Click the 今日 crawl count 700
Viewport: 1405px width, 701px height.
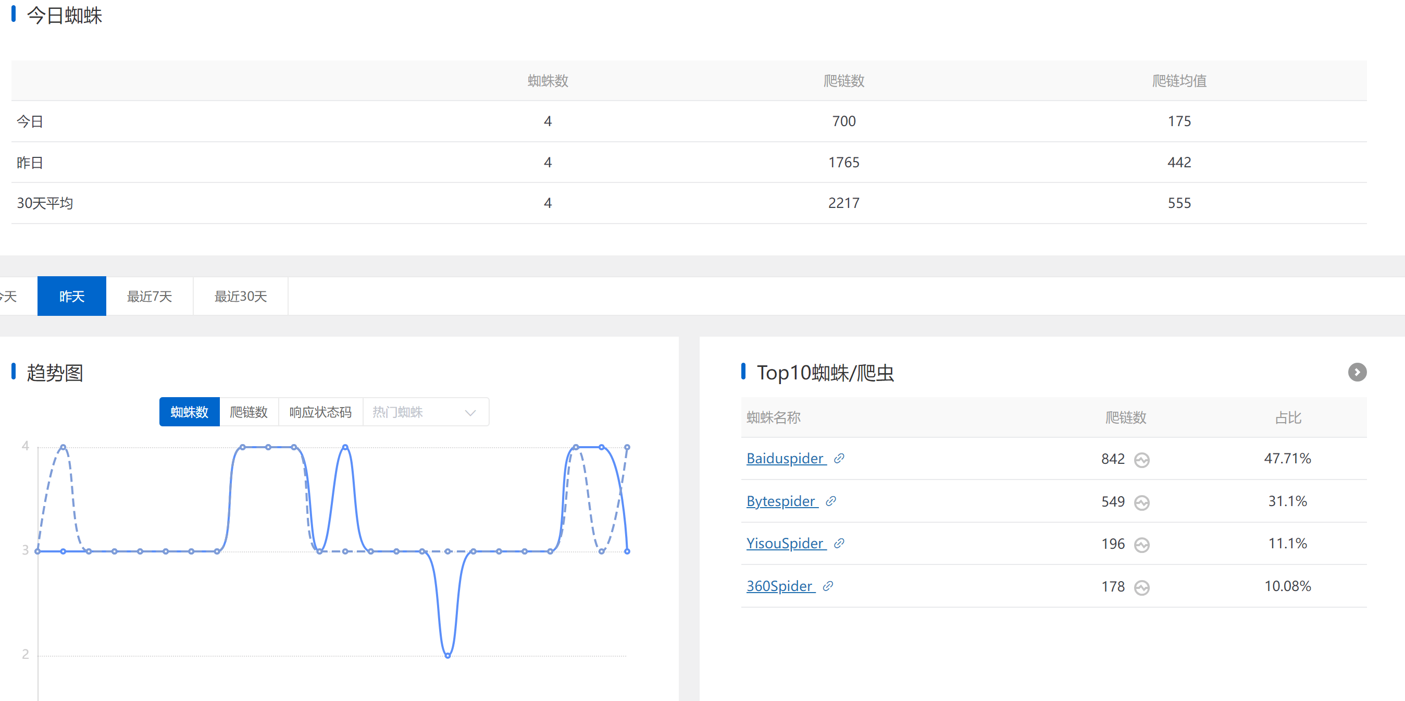tap(844, 121)
